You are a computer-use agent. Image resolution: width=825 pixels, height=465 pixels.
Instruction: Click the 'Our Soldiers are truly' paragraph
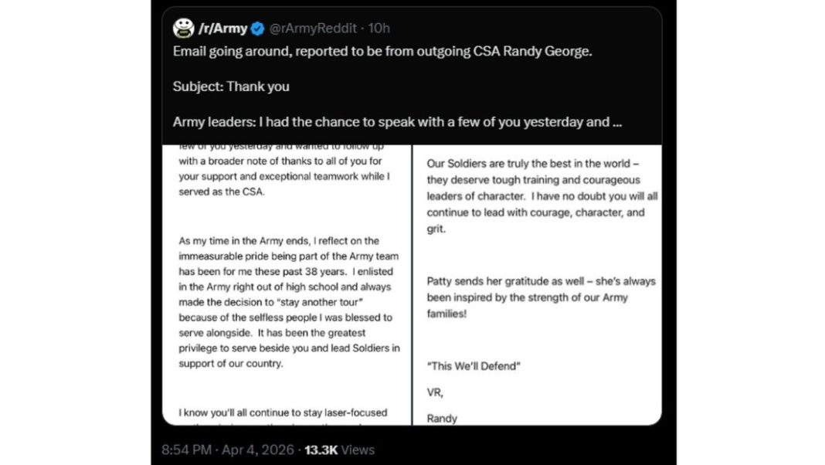(x=535, y=196)
